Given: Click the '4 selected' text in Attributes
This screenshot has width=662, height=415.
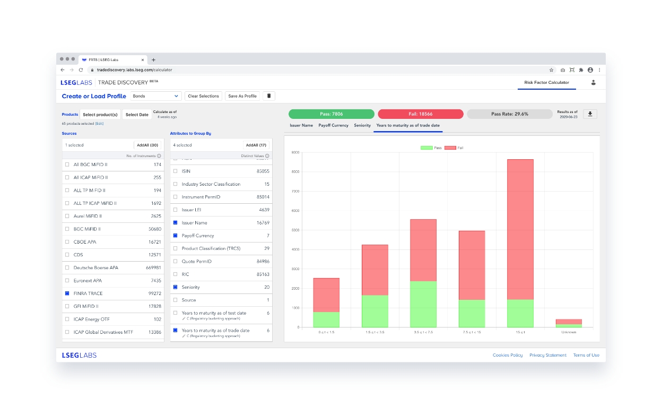Looking at the screenshot, I should point(182,145).
